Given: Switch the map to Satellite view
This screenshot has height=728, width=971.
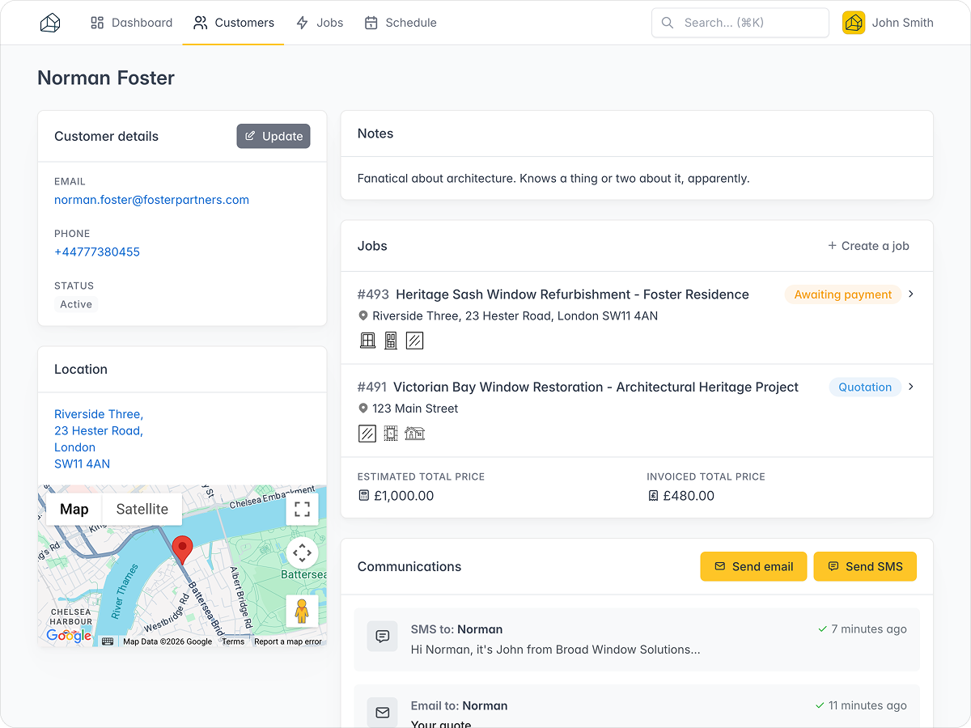Looking at the screenshot, I should [142, 509].
